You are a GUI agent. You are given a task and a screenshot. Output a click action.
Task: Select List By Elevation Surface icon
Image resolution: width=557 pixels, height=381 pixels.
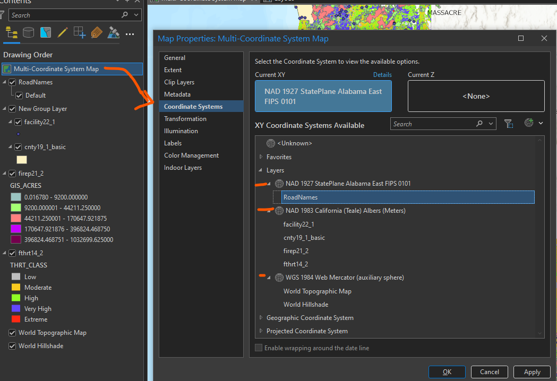click(x=113, y=32)
